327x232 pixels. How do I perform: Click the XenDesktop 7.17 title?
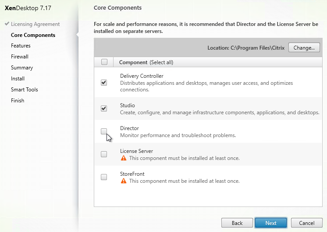pyautogui.click(x=28, y=8)
